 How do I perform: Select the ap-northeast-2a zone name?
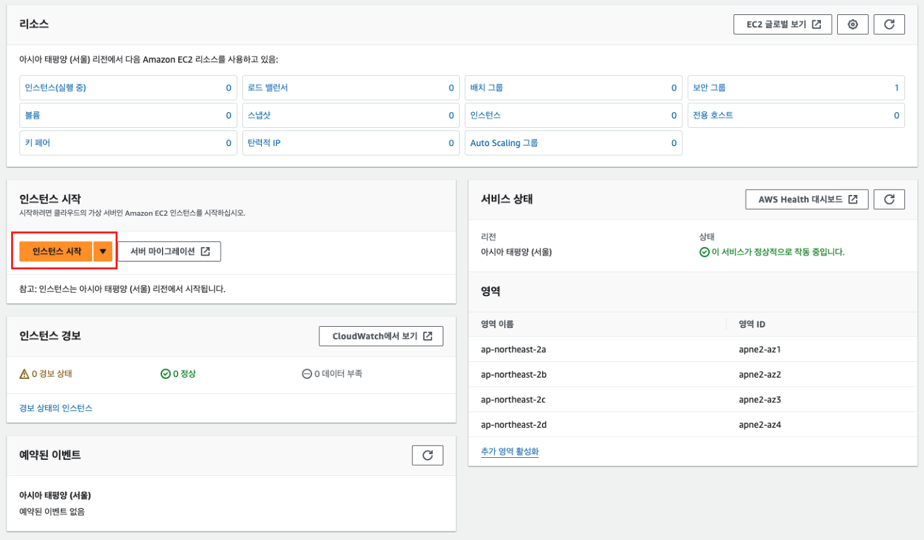pyautogui.click(x=513, y=350)
